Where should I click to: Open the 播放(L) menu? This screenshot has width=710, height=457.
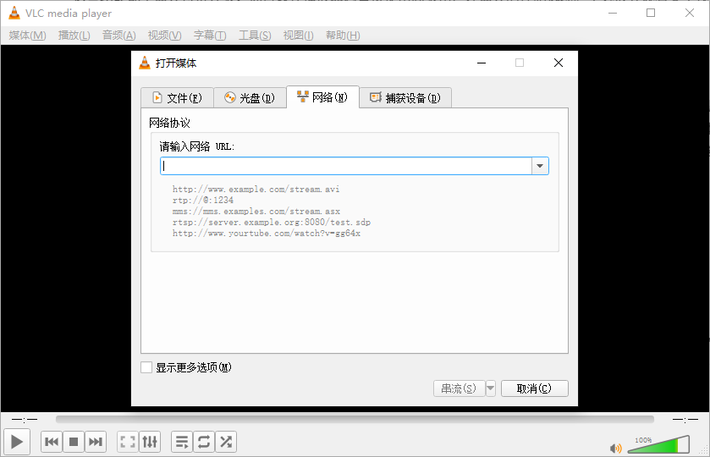[x=74, y=36]
